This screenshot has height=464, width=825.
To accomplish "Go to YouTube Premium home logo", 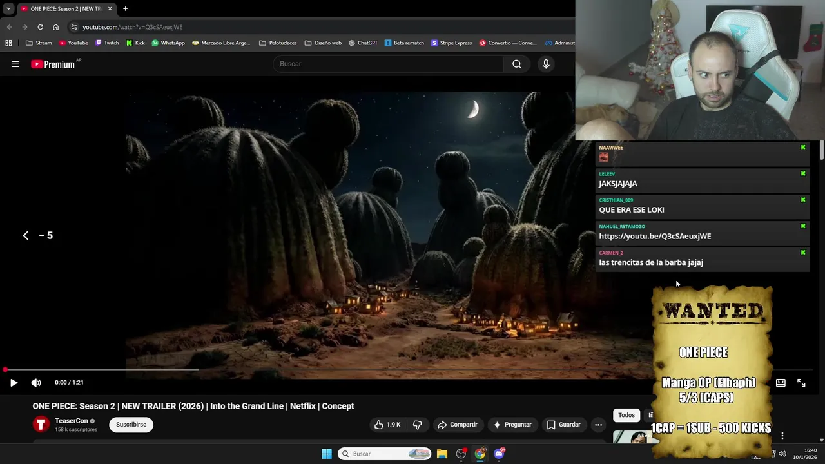I will coord(53,64).
